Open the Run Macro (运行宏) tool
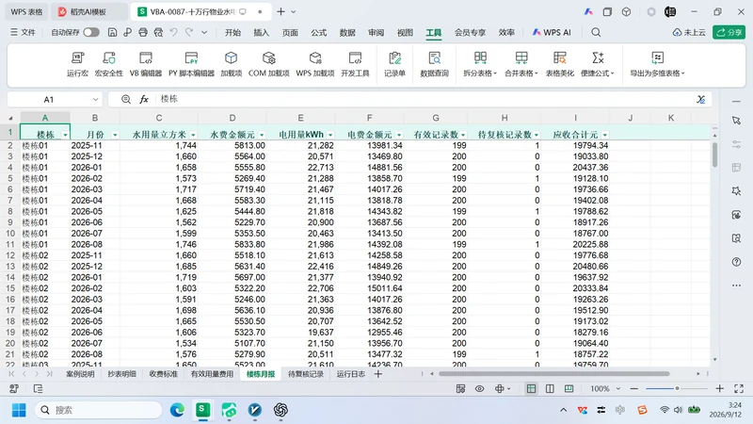Viewport: 753px width, 424px height. pyautogui.click(x=77, y=64)
